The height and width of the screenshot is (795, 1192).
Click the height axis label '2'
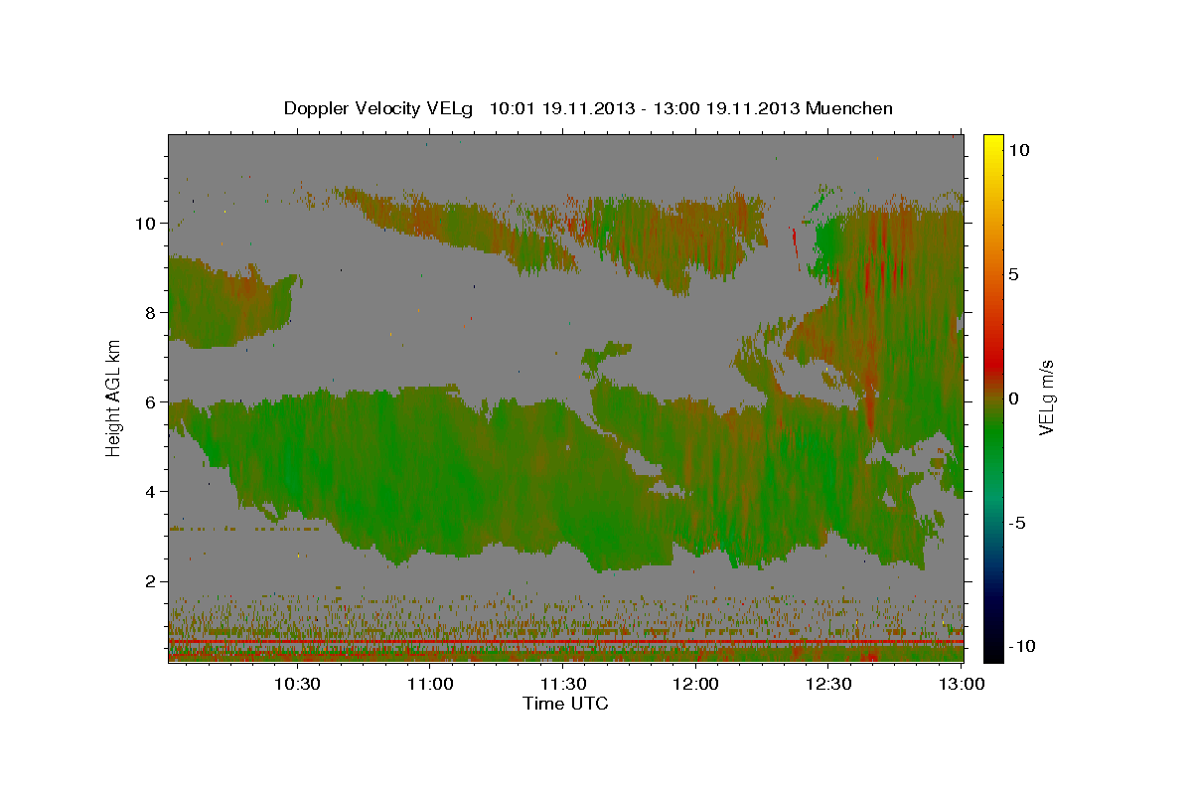[x=150, y=580]
